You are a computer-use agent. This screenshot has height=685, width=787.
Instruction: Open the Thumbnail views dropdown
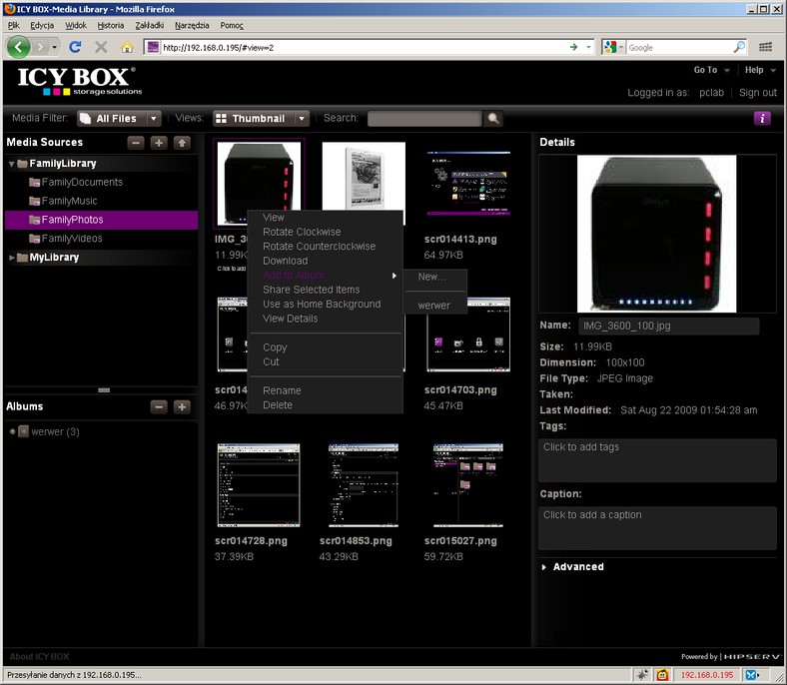[302, 119]
